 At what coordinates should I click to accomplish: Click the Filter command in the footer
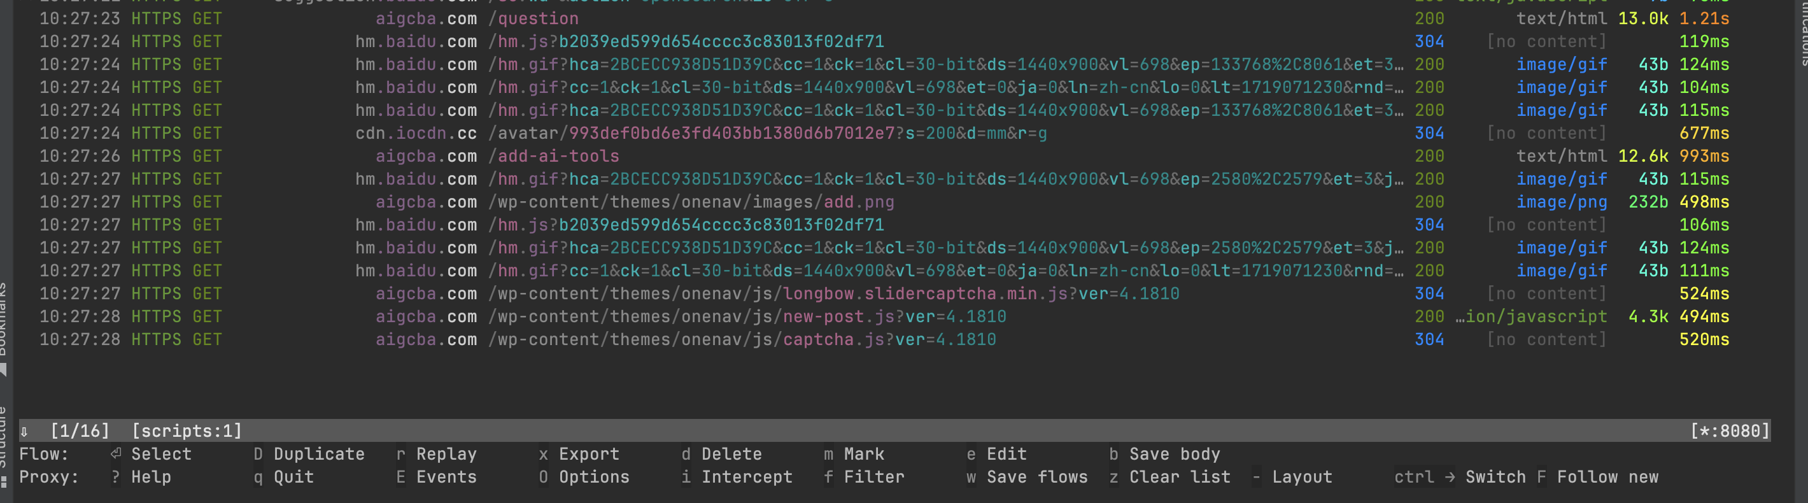(874, 477)
